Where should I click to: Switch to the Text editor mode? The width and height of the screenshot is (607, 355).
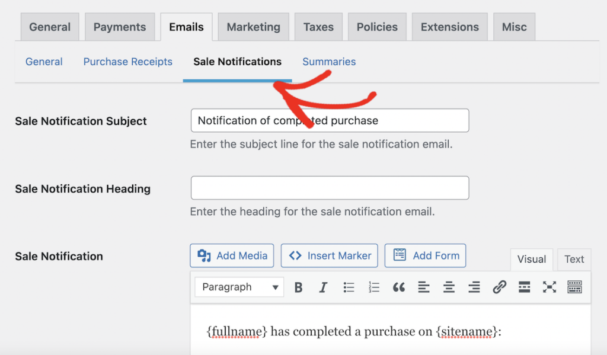coord(574,259)
